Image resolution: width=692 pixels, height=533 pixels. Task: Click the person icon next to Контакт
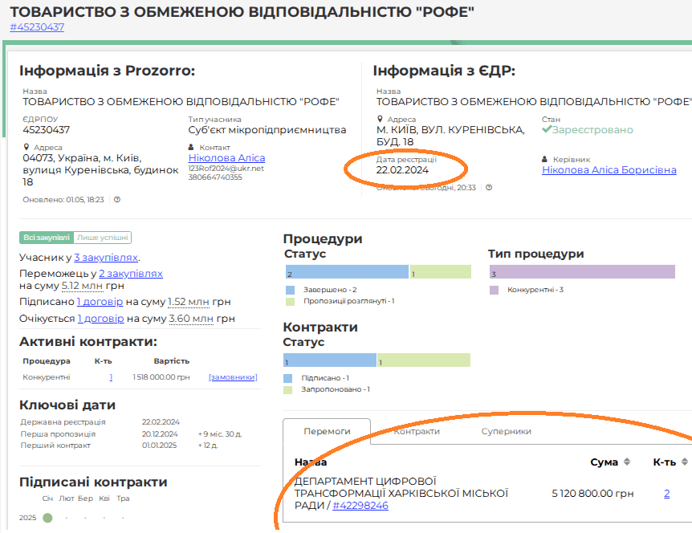point(191,148)
